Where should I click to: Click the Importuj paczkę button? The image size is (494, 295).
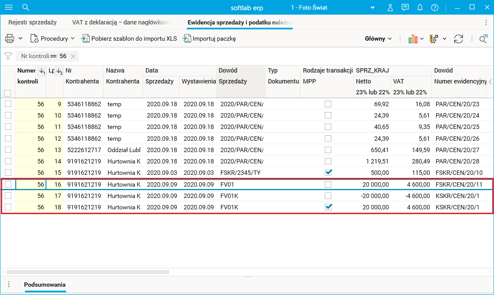point(209,39)
